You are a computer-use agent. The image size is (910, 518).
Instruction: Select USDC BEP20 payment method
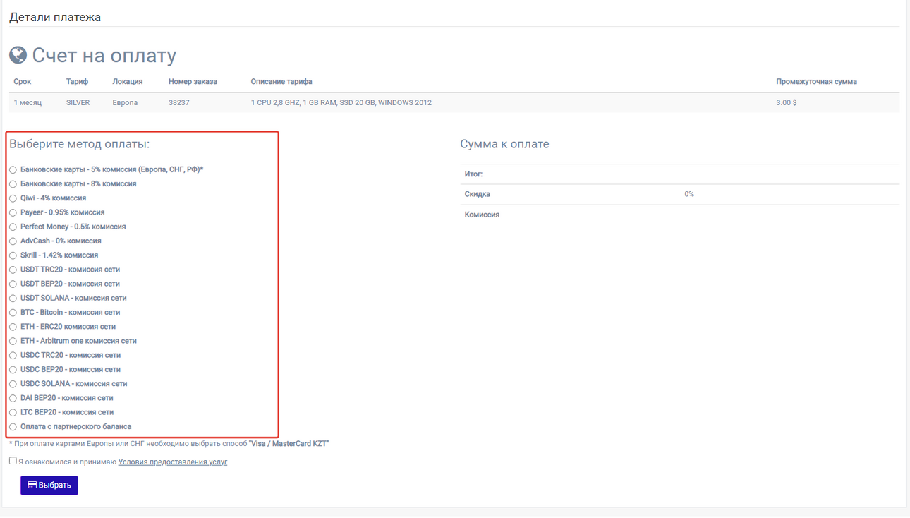[13, 370]
